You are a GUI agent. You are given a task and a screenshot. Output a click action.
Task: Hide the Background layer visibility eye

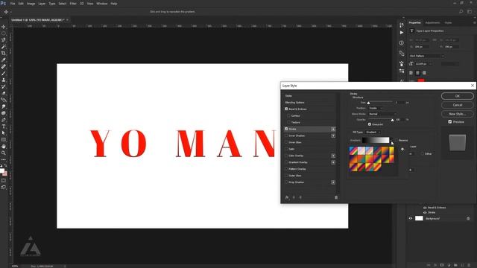tap(411, 218)
